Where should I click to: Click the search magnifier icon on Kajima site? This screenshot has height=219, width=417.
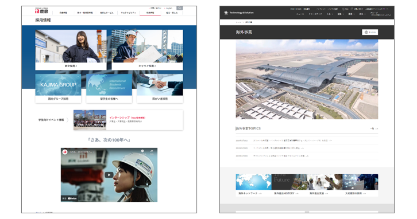180,8
